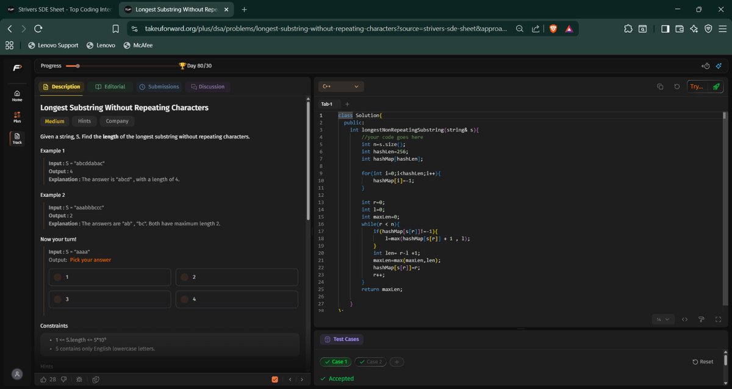Viewport: 732px width, 389px height.
Task: Select the Description tab
Action: pos(62,87)
